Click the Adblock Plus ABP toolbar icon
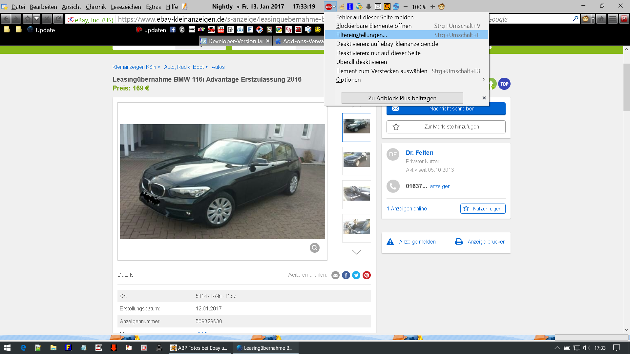The width and height of the screenshot is (630, 354). (329, 7)
